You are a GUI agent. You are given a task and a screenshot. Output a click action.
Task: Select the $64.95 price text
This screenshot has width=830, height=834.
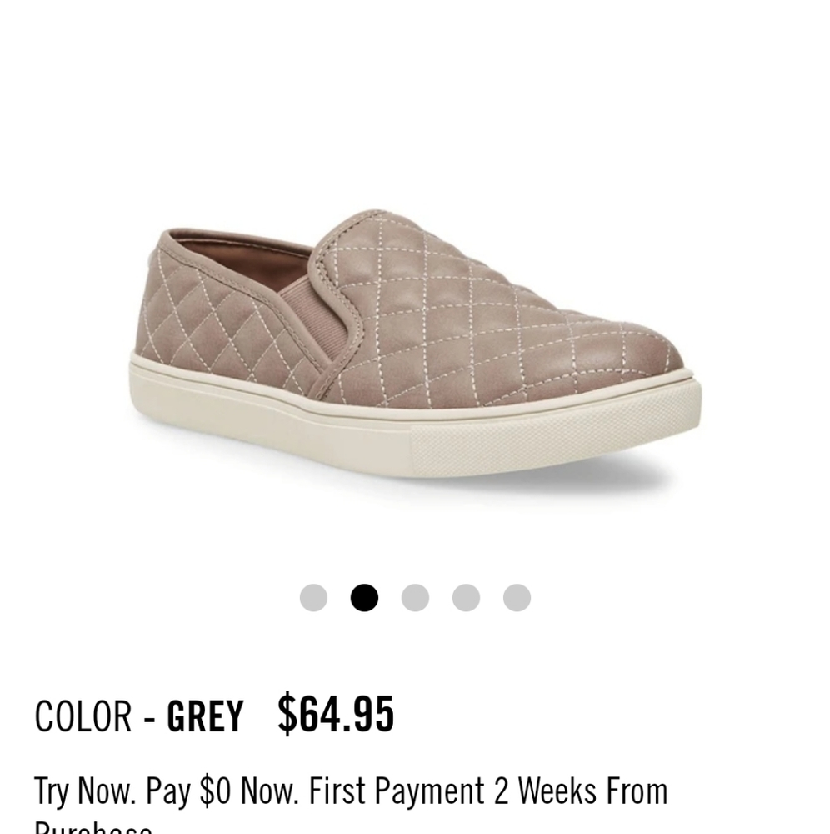[337, 713]
